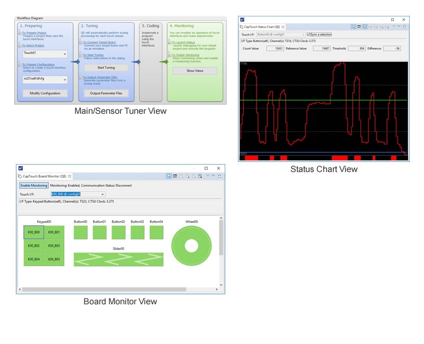Toggle the Sync a selection checkbox

point(309,34)
